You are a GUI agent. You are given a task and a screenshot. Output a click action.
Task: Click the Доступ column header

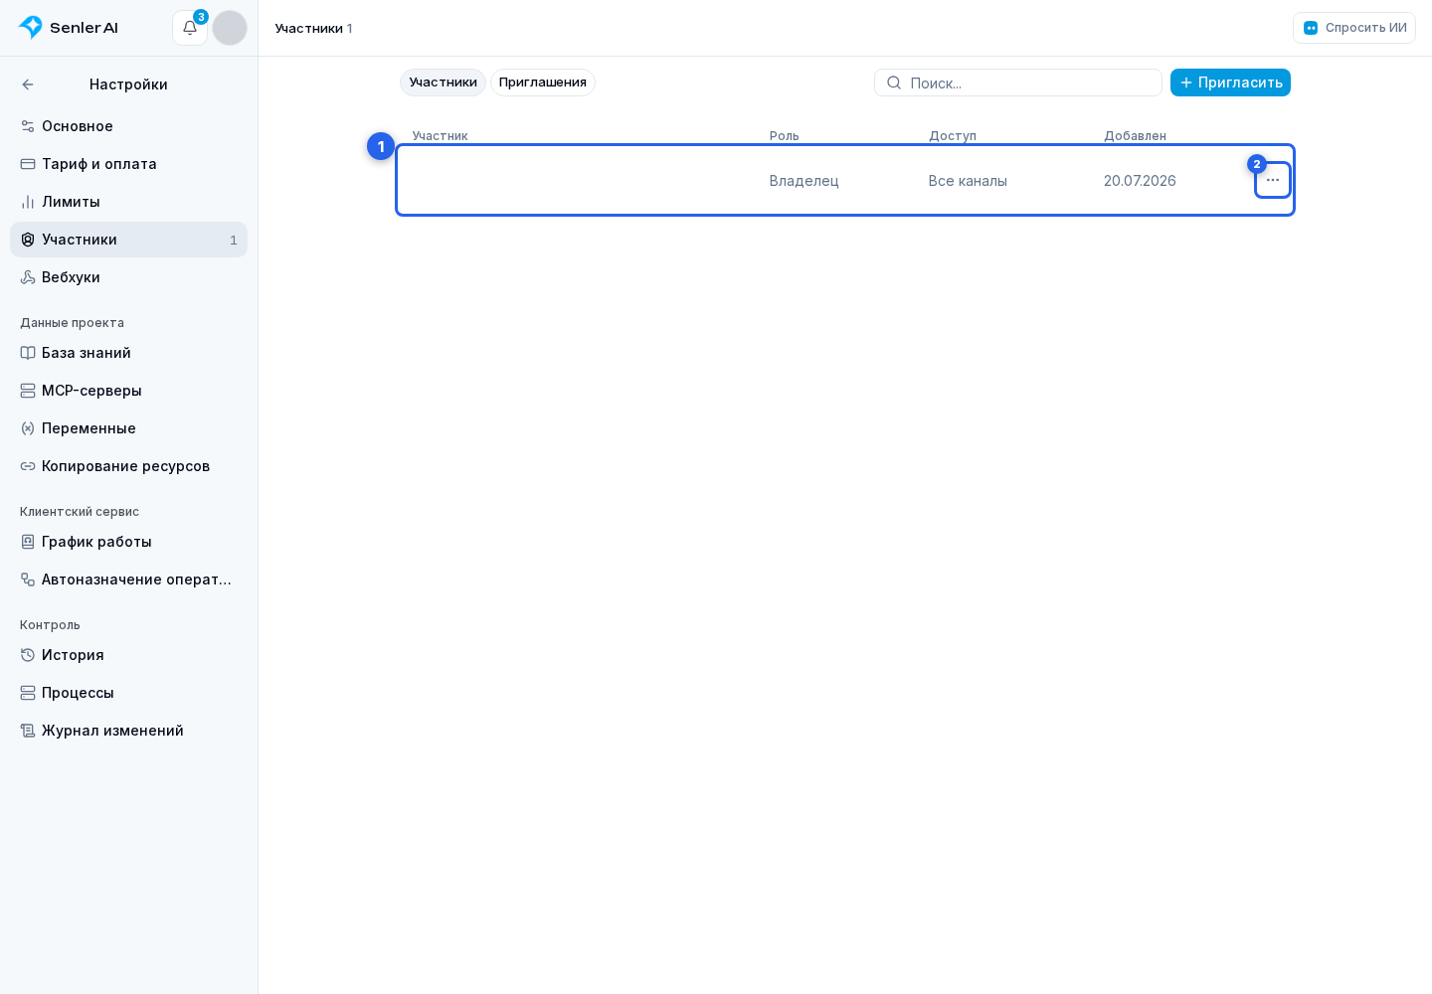point(953,136)
